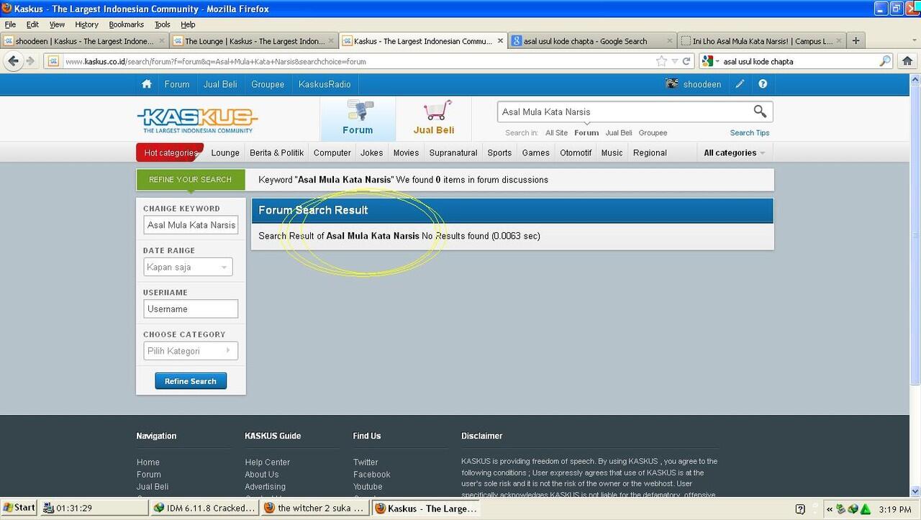The image size is (921, 520).
Task: Close 'The Lounge | Kaskus' tab
Action: pos(332,41)
